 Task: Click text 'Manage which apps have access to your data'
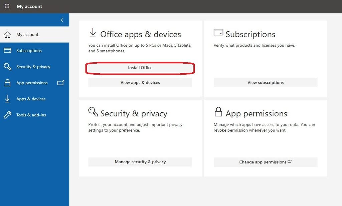coord(256,125)
